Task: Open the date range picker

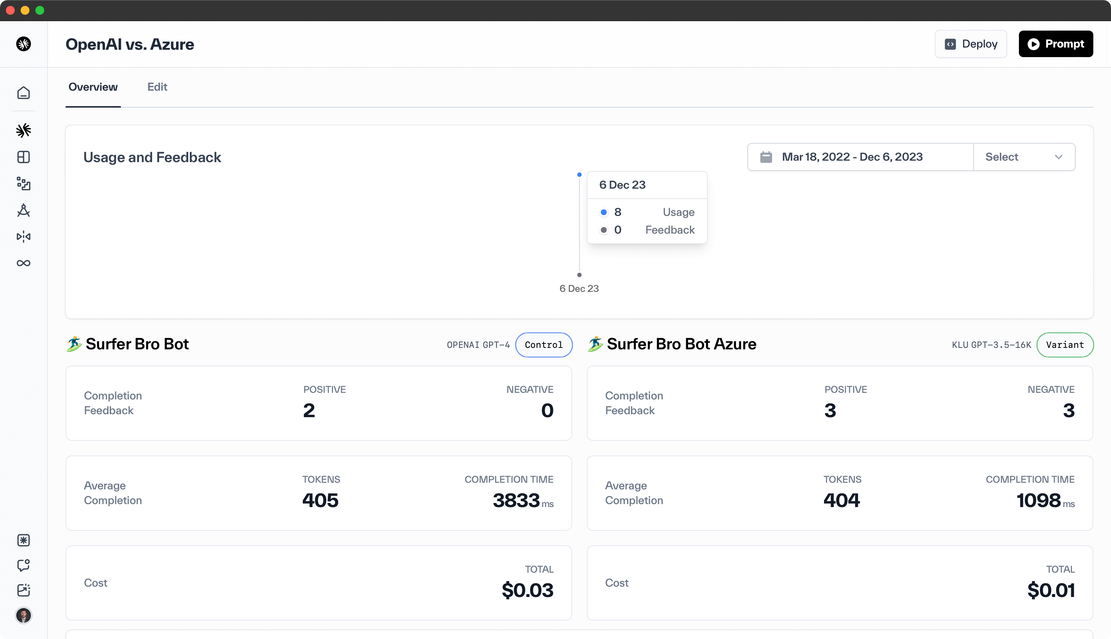Action: [852, 157]
